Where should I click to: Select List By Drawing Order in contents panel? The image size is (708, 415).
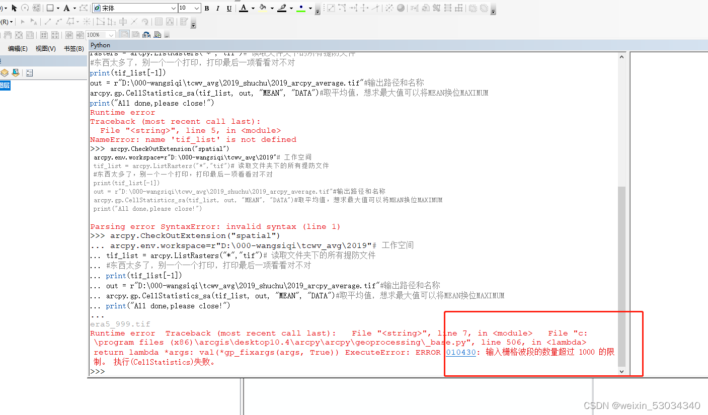5,72
